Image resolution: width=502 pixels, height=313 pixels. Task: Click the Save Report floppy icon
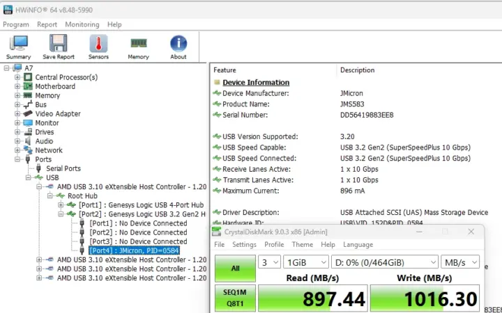(59, 43)
